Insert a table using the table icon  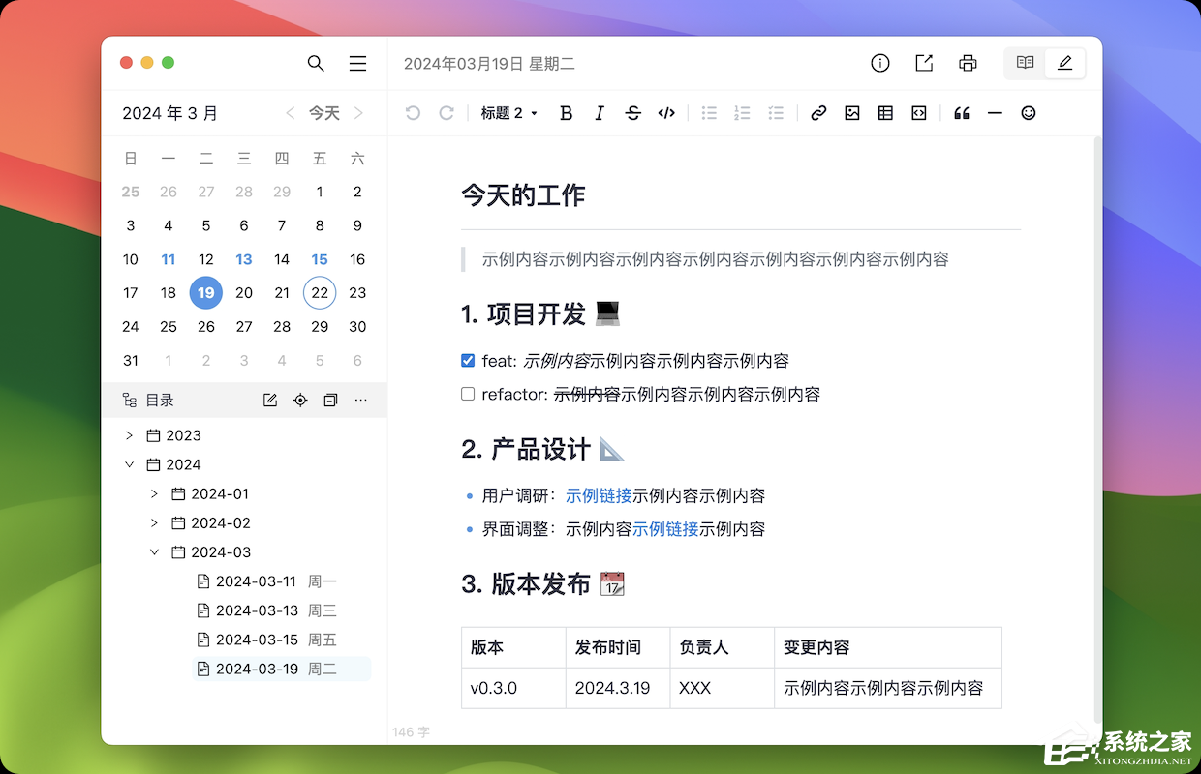(885, 113)
